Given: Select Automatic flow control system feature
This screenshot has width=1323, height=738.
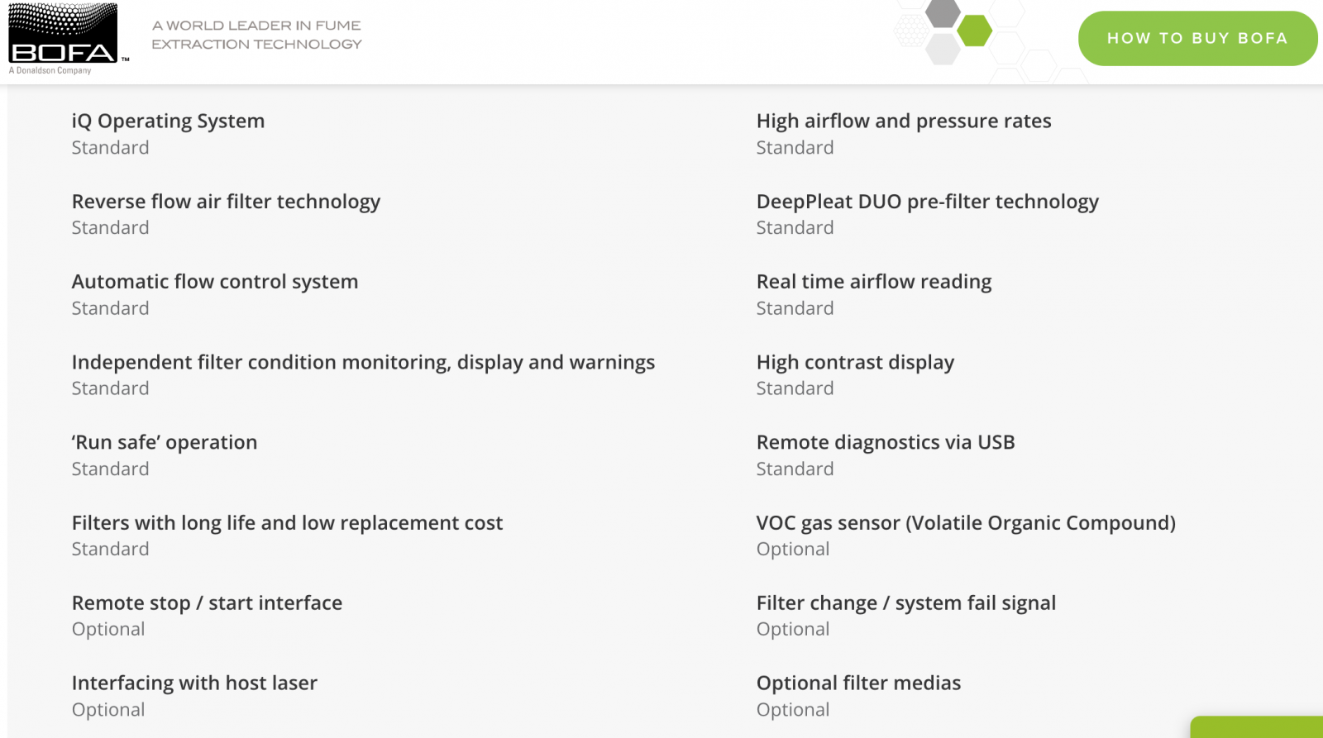Looking at the screenshot, I should tap(215, 282).
